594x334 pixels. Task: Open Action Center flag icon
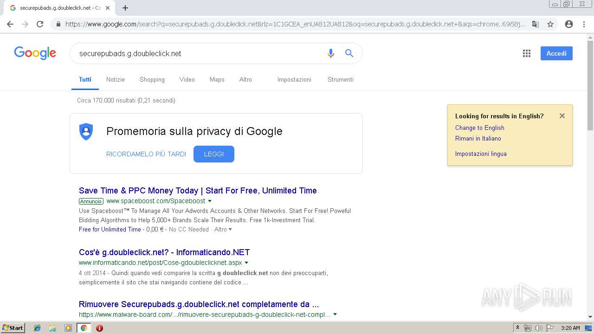(550, 328)
